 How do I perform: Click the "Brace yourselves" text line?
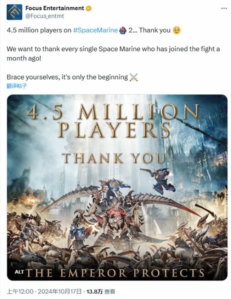(67, 77)
